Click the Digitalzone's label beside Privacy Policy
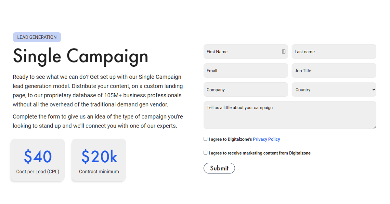 [x=230, y=139]
